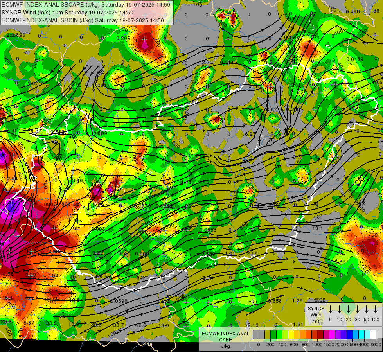
Task: Click the '2.94' value on the map
Action: [12, 179]
